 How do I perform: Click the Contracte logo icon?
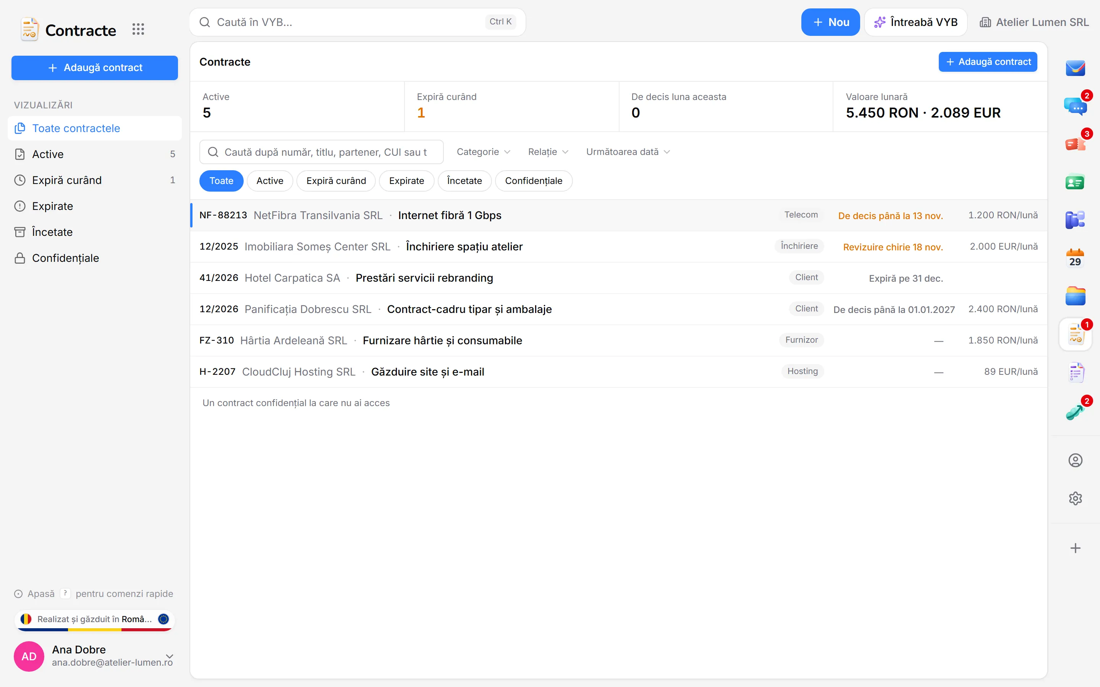click(x=29, y=29)
